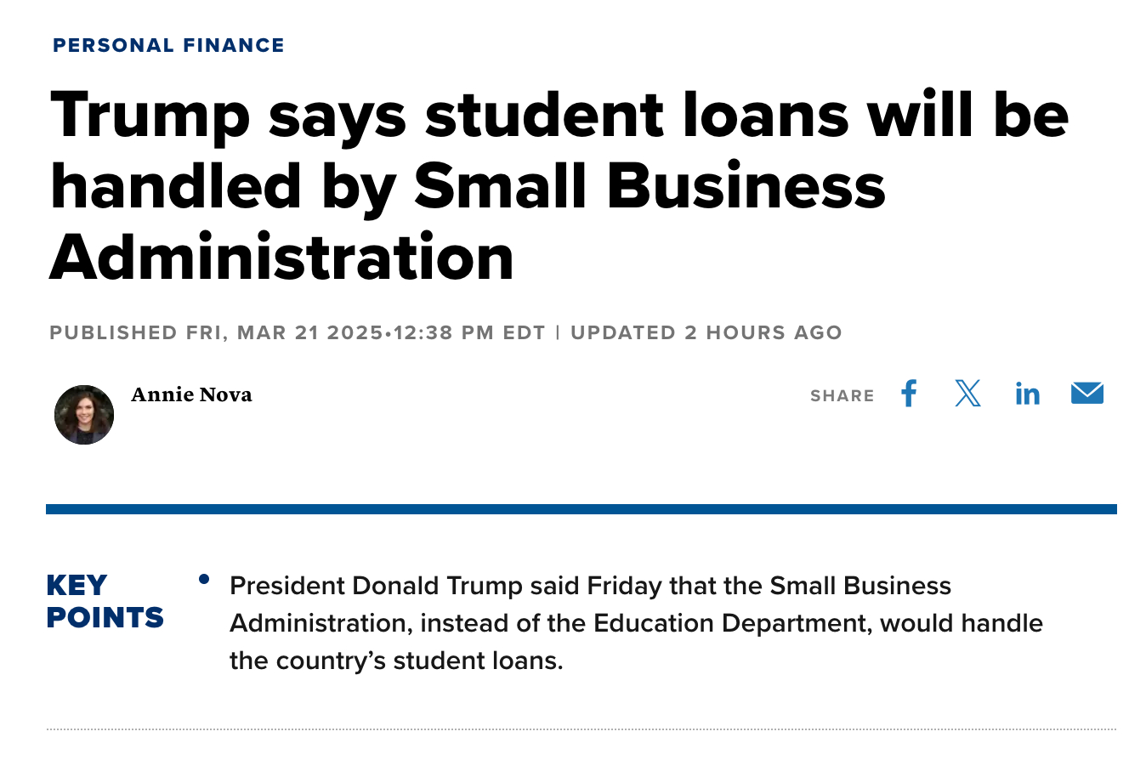
Task: Click the thick blue divider bar
Action: (581, 509)
